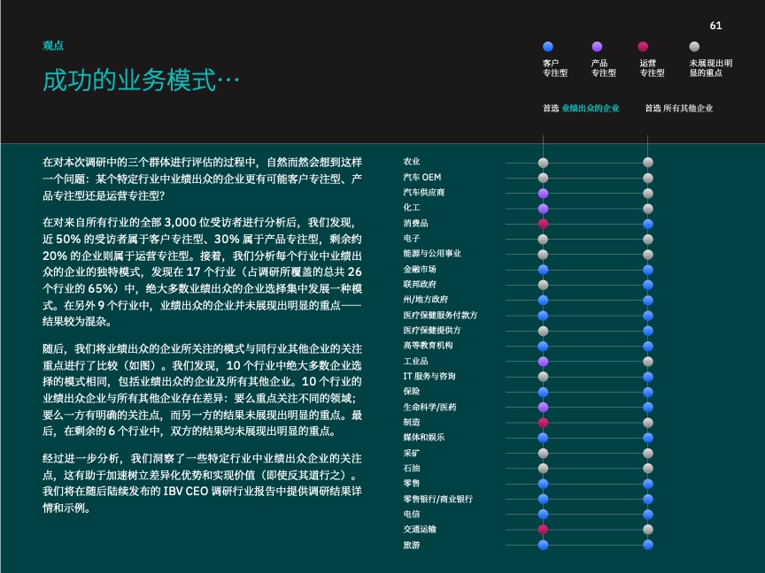This screenshot has width=765, height=573.
Task: Click the 能源与公用事业 row label
Action: (432, 254)
